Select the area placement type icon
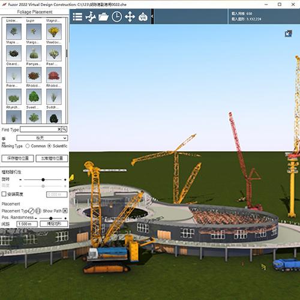 click(x=38, y=211)
